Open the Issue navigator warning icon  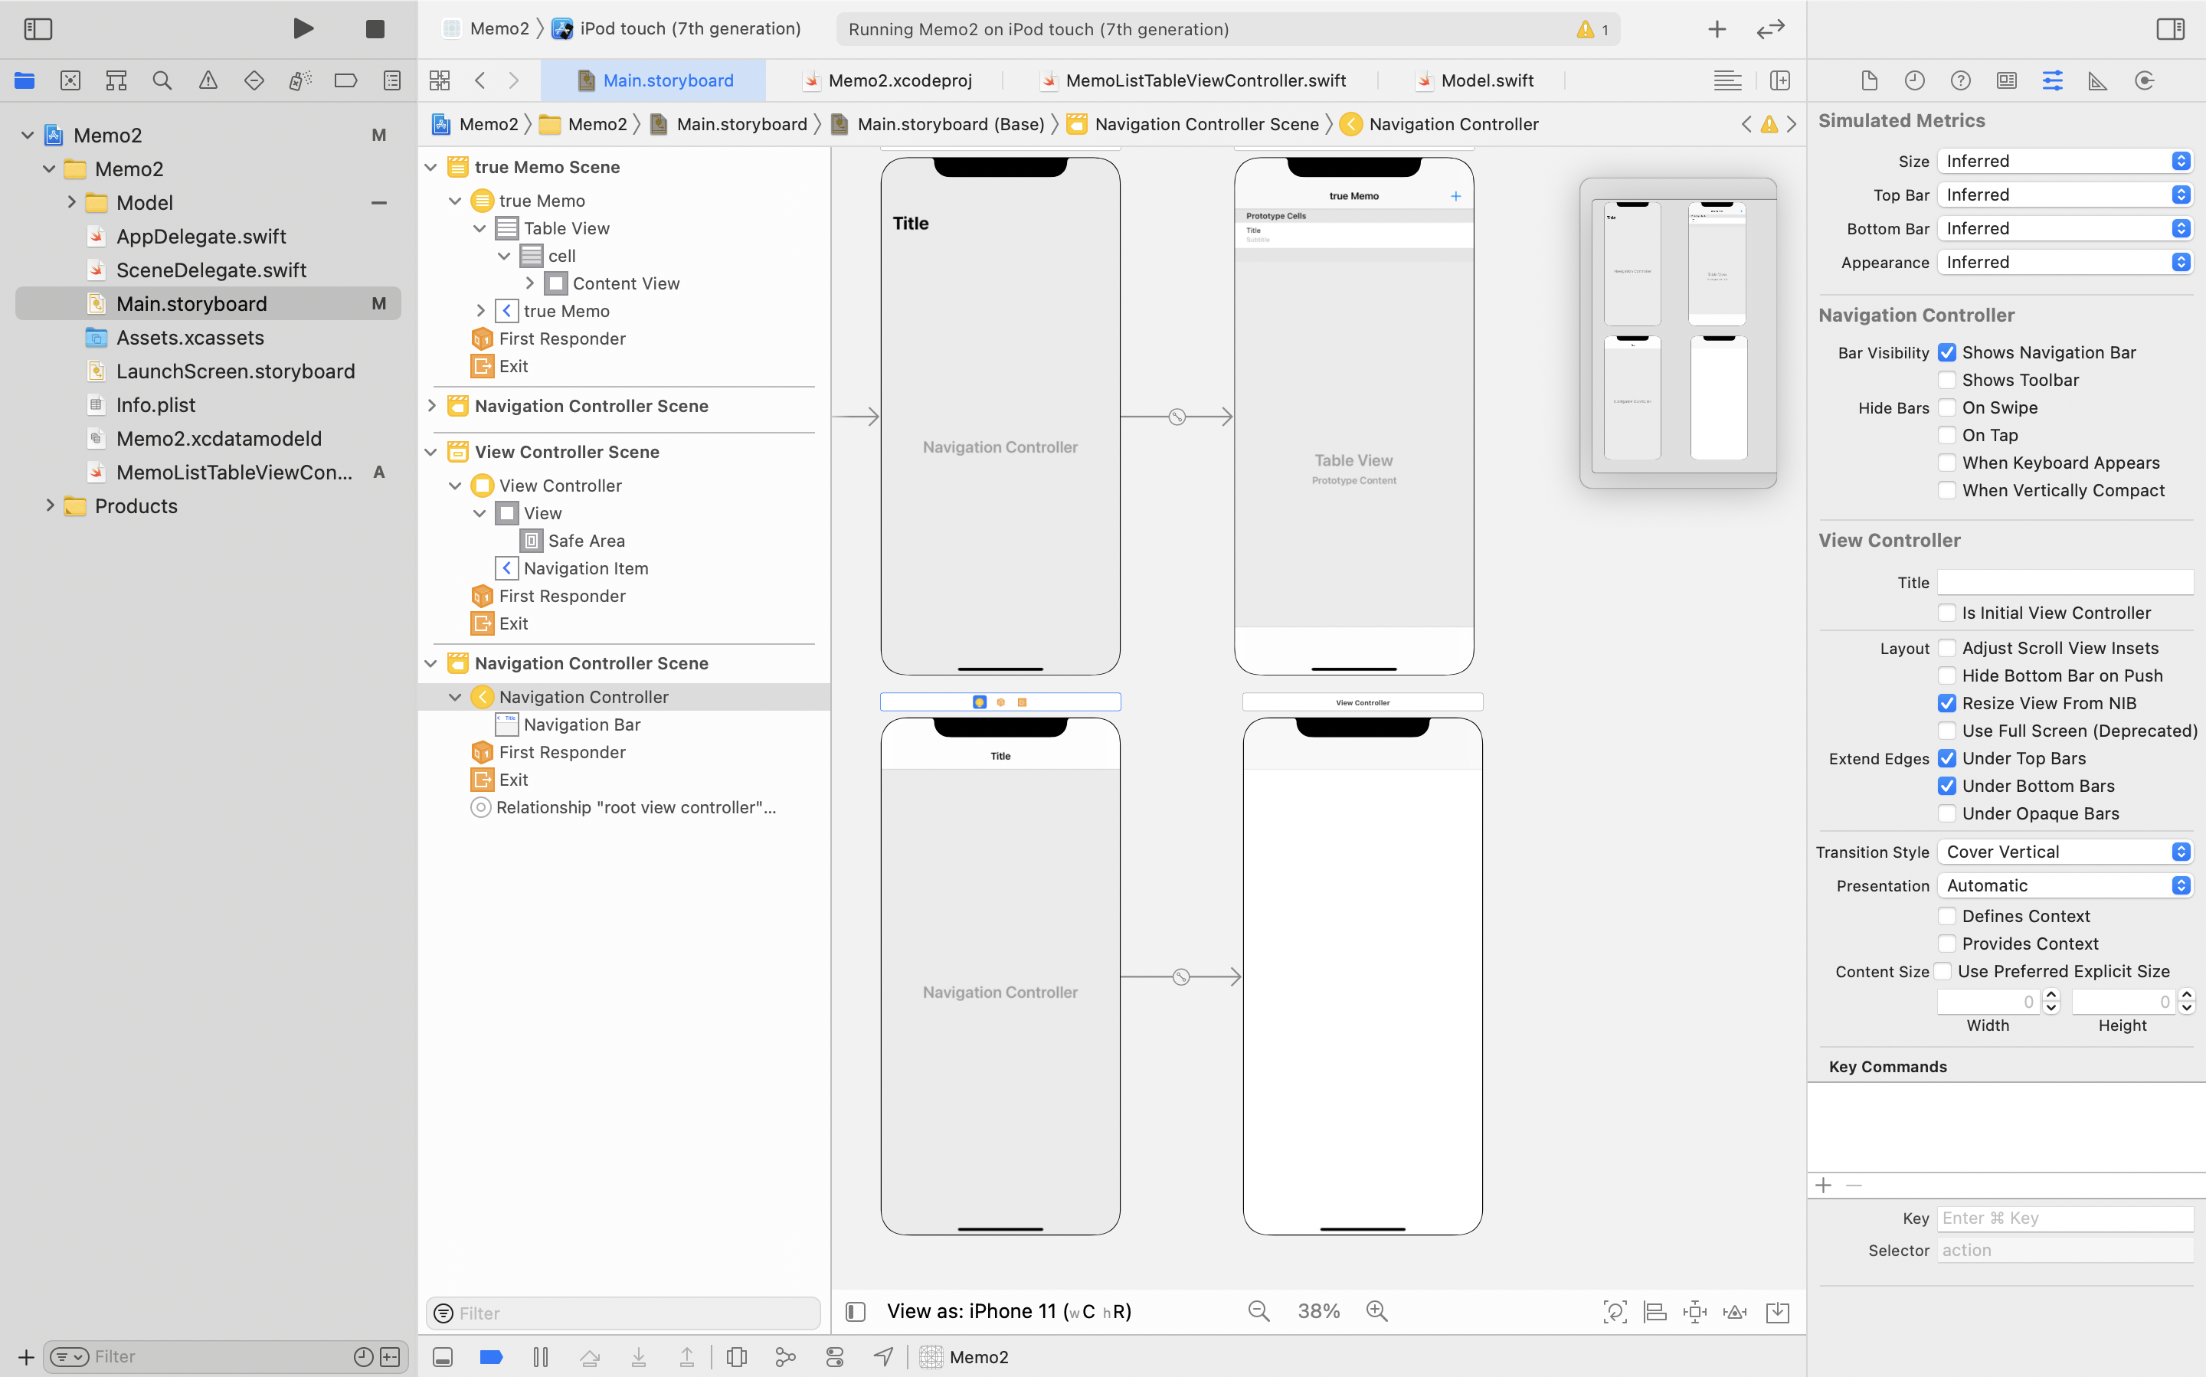pyautogui.click(x=208, y=80)
